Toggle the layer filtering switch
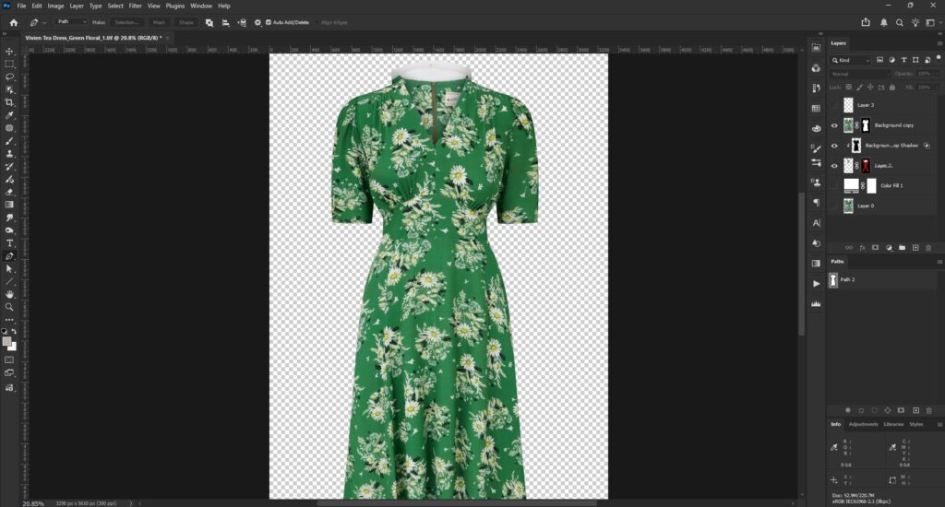Screen dimensions: 945x507 [x=939, y=58]
